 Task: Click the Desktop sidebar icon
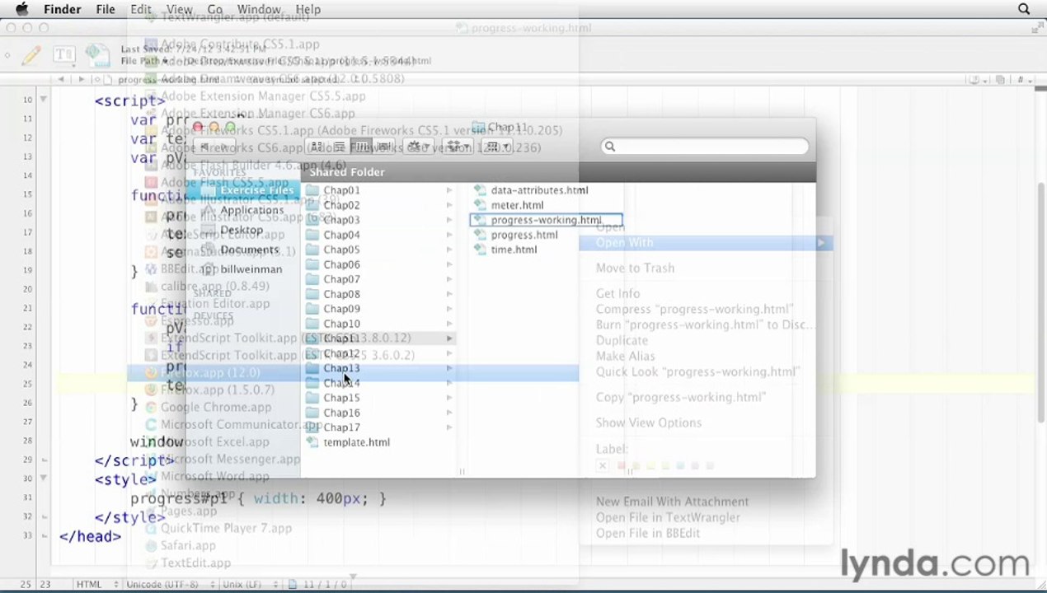(x=208, y=230)
